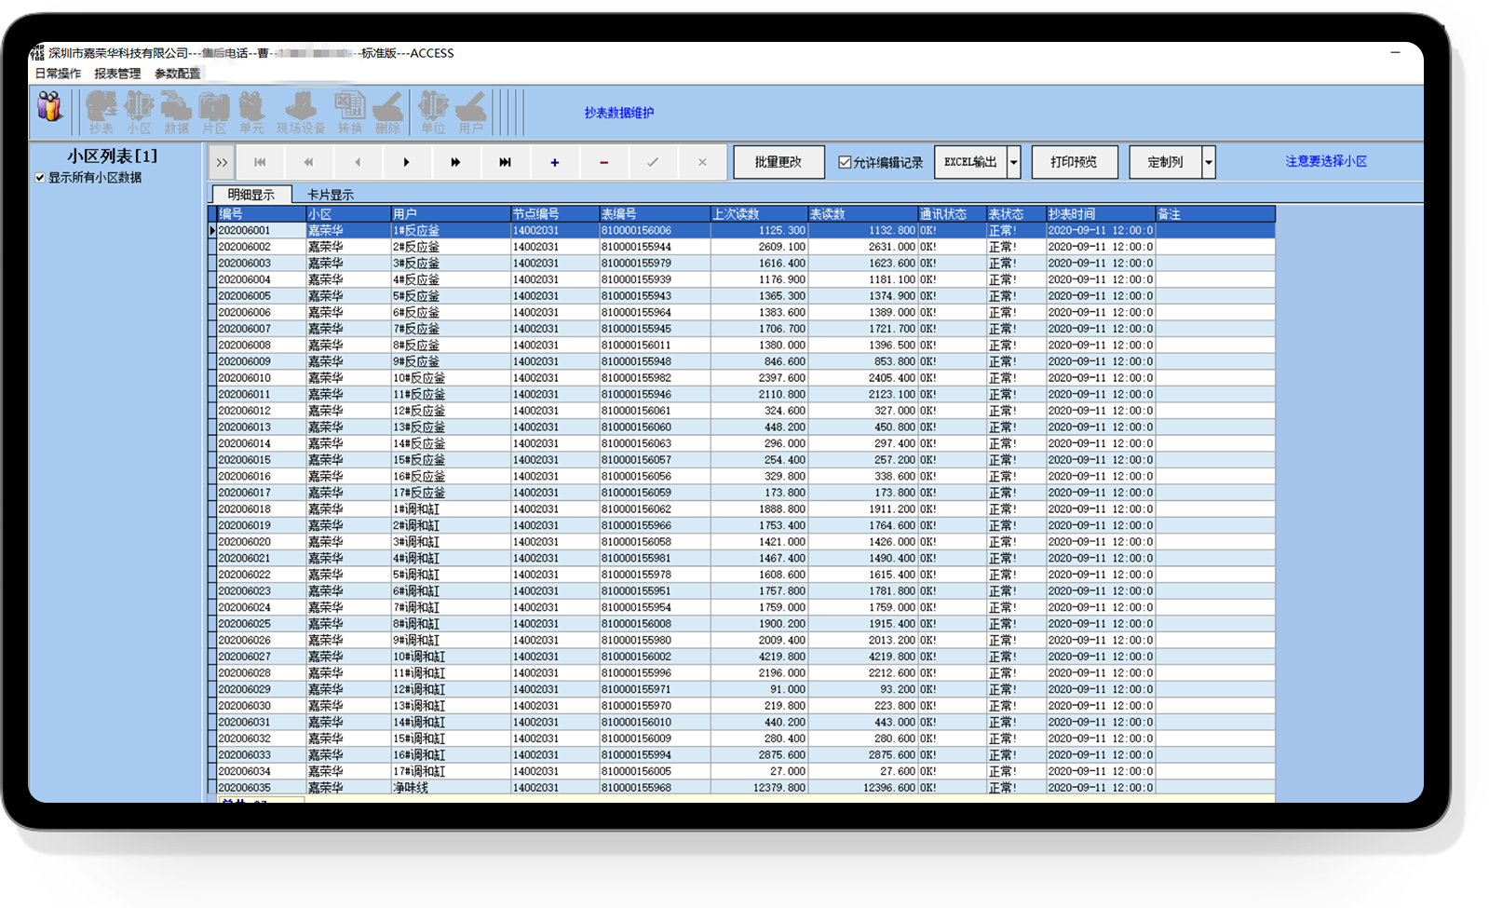Viewport: 1489px width, 908px height.
Task: Jump forward a page of records
Action: [455, 162]
